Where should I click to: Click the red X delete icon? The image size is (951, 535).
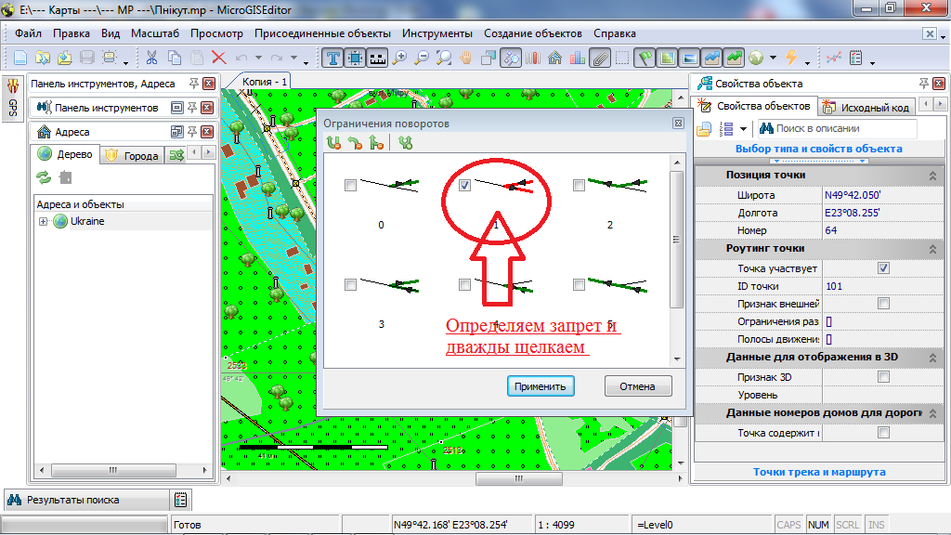[x=219, y=58]
